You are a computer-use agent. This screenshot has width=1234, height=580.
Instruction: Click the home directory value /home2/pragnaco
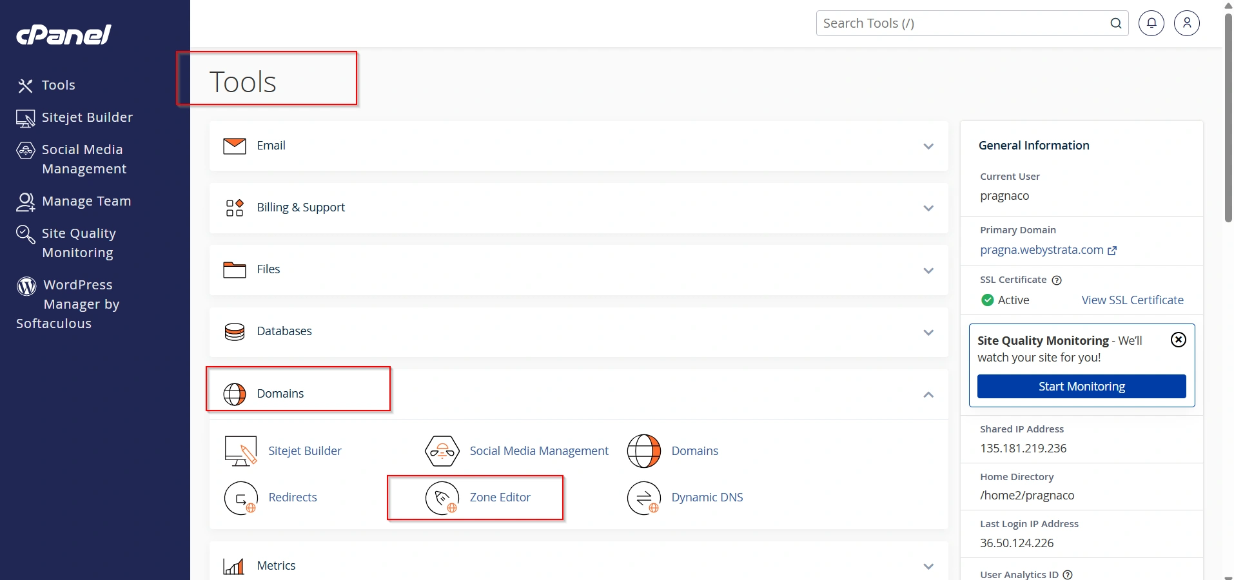pos(1027,495)
